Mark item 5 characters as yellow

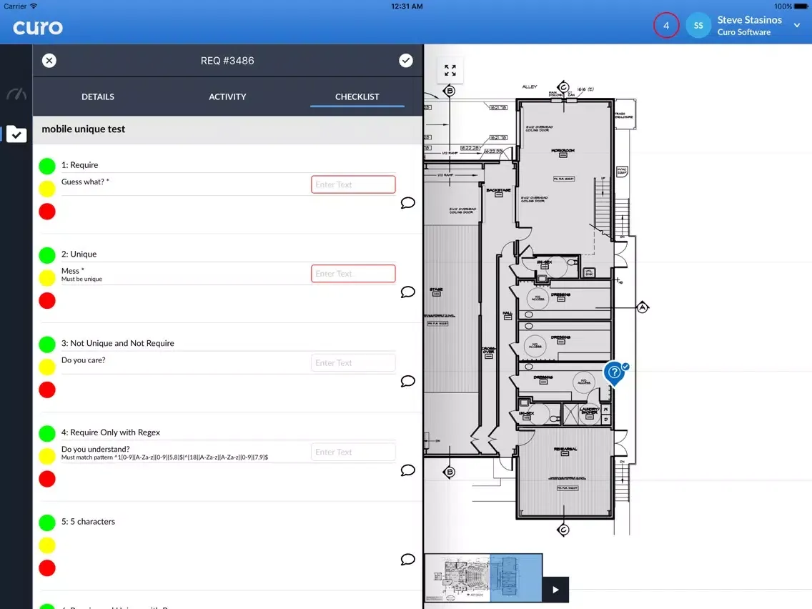(47, 545)
